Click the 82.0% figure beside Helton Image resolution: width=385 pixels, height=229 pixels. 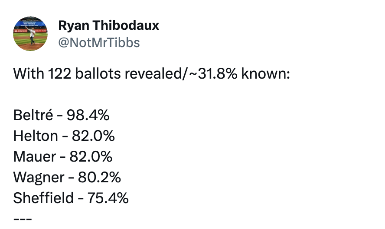pyautogui.click(x=93, y=136)
